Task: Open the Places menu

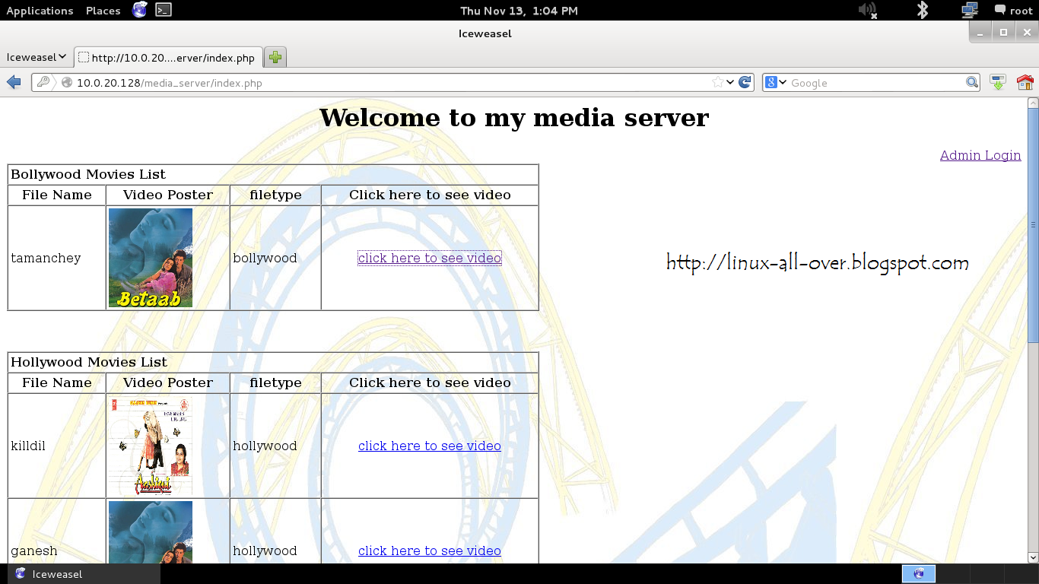Action: [x=103, y=11]
